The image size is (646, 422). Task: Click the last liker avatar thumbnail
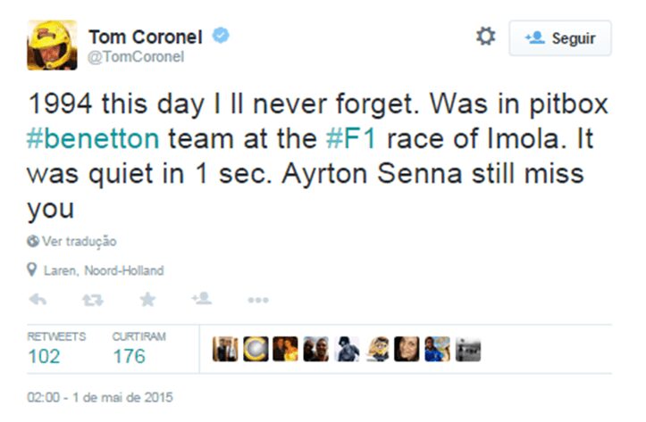tap(468, 349)
